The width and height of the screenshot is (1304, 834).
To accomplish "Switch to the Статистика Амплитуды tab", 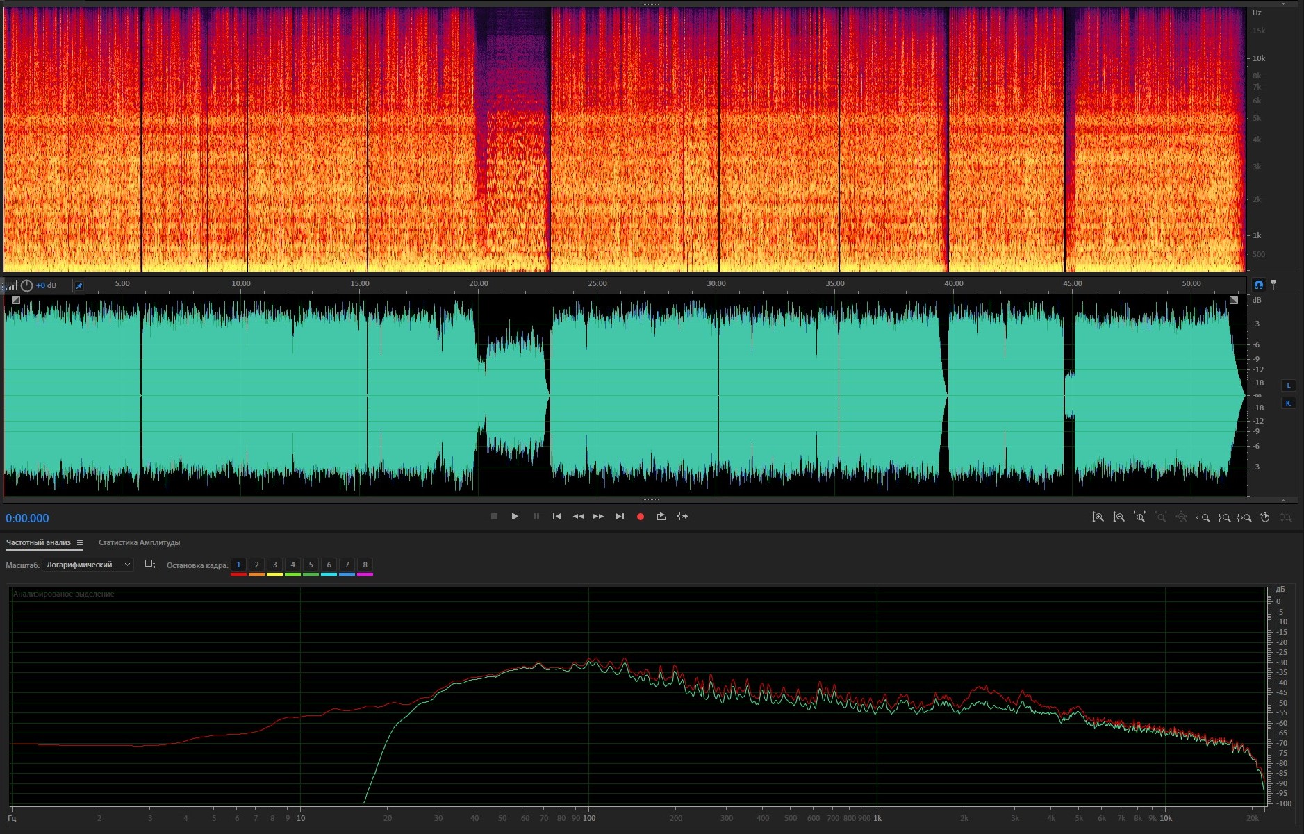I will pos(139,543).
